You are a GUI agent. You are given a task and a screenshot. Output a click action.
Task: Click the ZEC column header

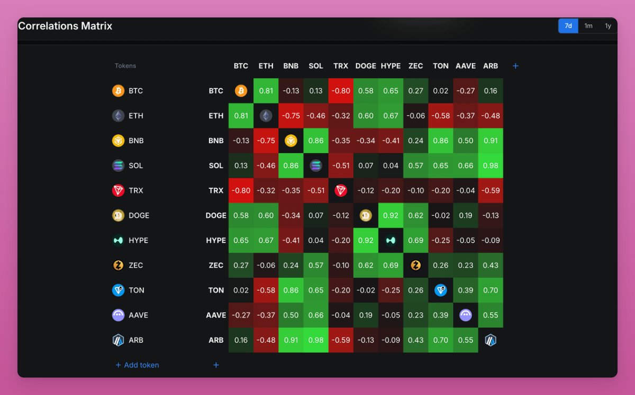[x=416, y=66]
